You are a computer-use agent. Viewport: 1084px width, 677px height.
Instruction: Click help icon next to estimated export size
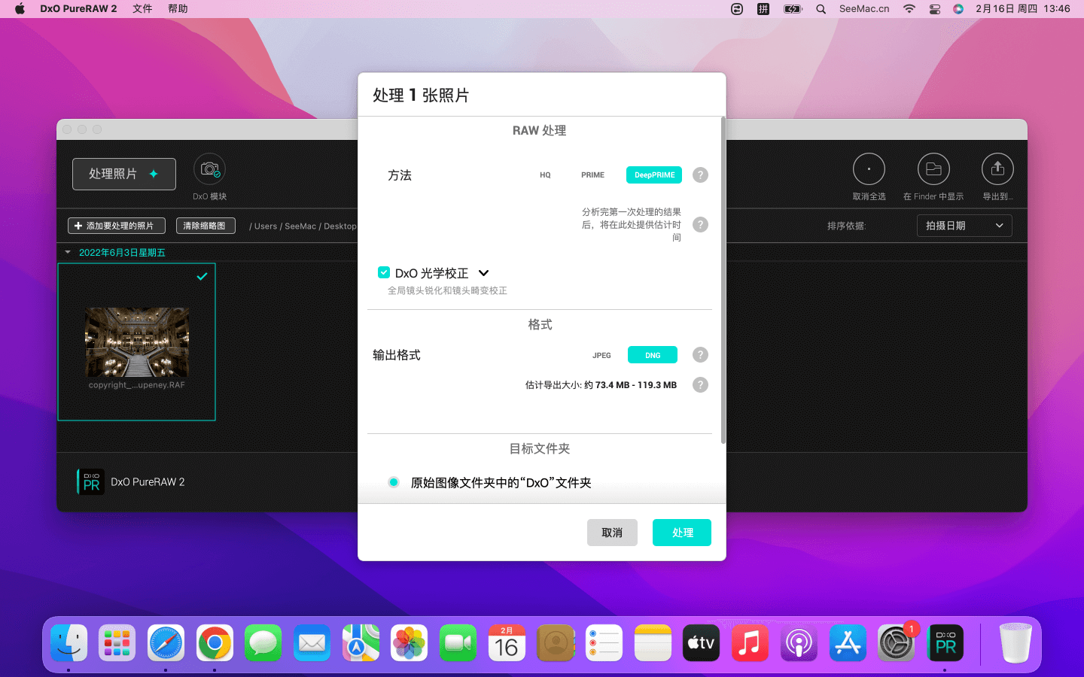700,385
